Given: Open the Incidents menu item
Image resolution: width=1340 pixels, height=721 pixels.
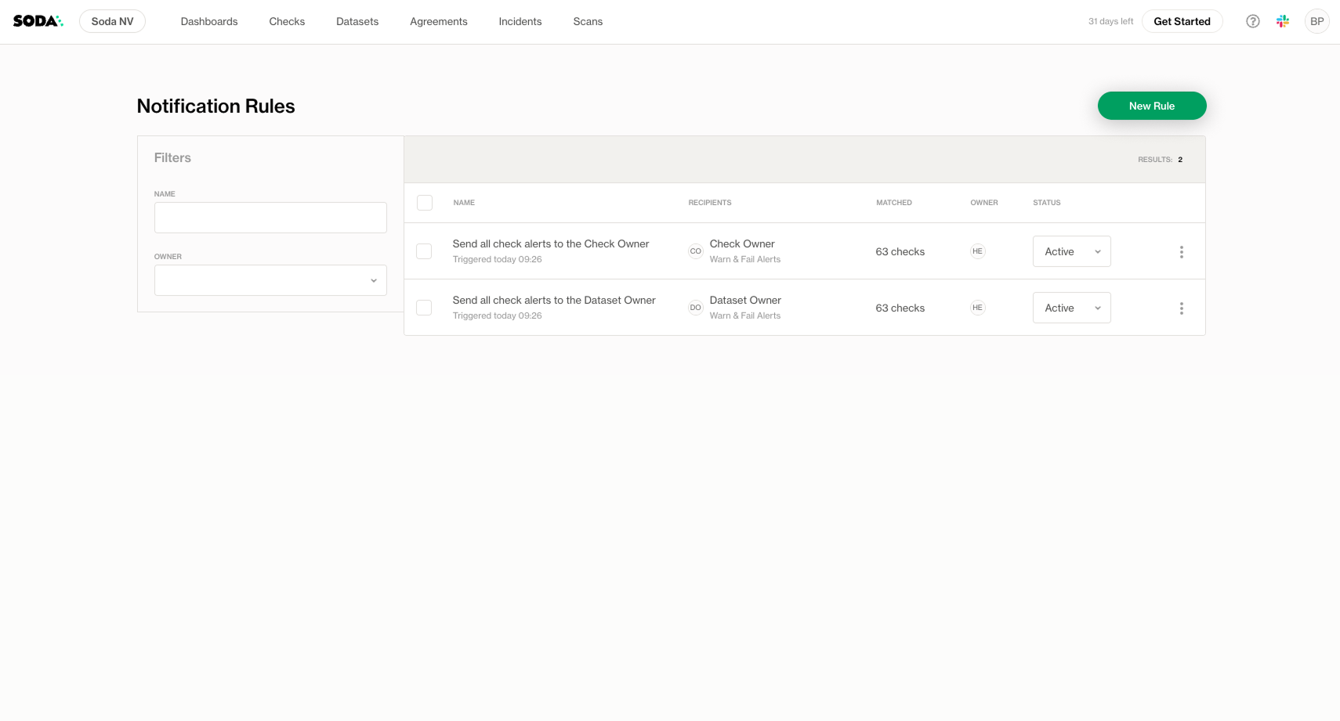Looking at the screenshot, I should pyautogui.click(x=520, y=21).
